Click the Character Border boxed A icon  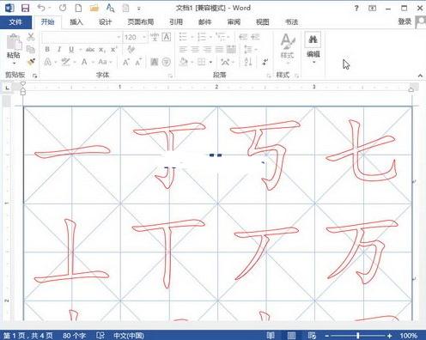point(167,37)
